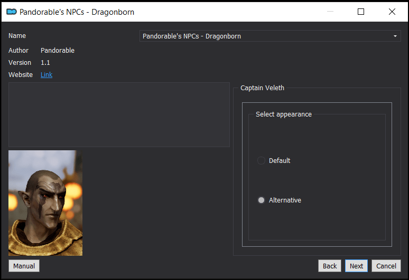The width and height of the screenshot is (409, 280).
Task: Click the 'Version' label
Action: (20, 63)
